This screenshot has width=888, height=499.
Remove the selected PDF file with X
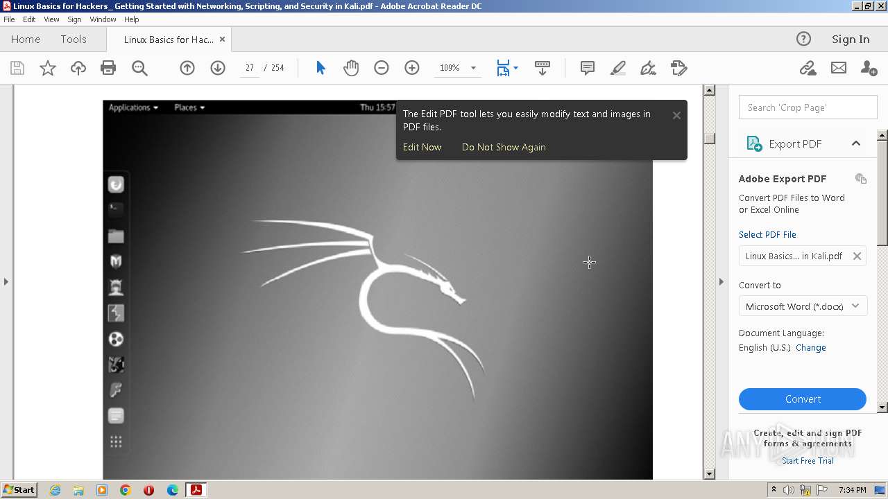pyautogui.click(x=857, y=256)
